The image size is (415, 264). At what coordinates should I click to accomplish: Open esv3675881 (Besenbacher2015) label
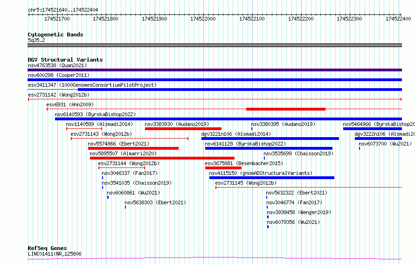pos(244,163)
